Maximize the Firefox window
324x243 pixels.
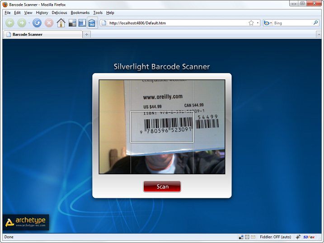pos(302,4)
